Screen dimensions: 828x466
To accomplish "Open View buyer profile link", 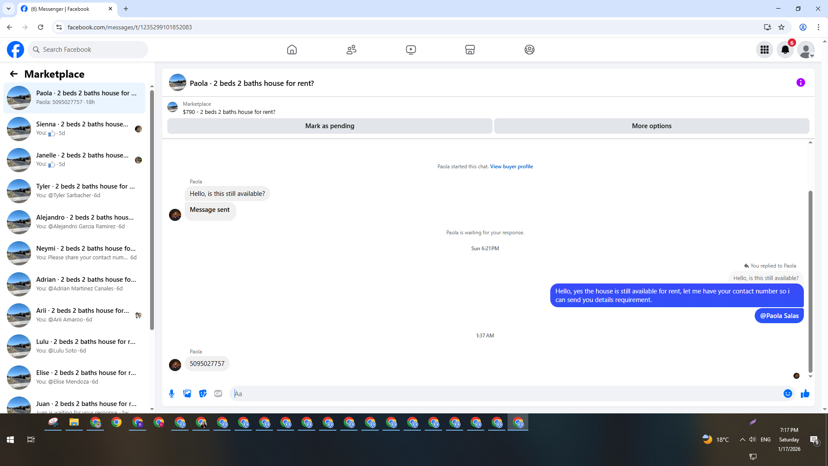I will click(x=511, y=167).
